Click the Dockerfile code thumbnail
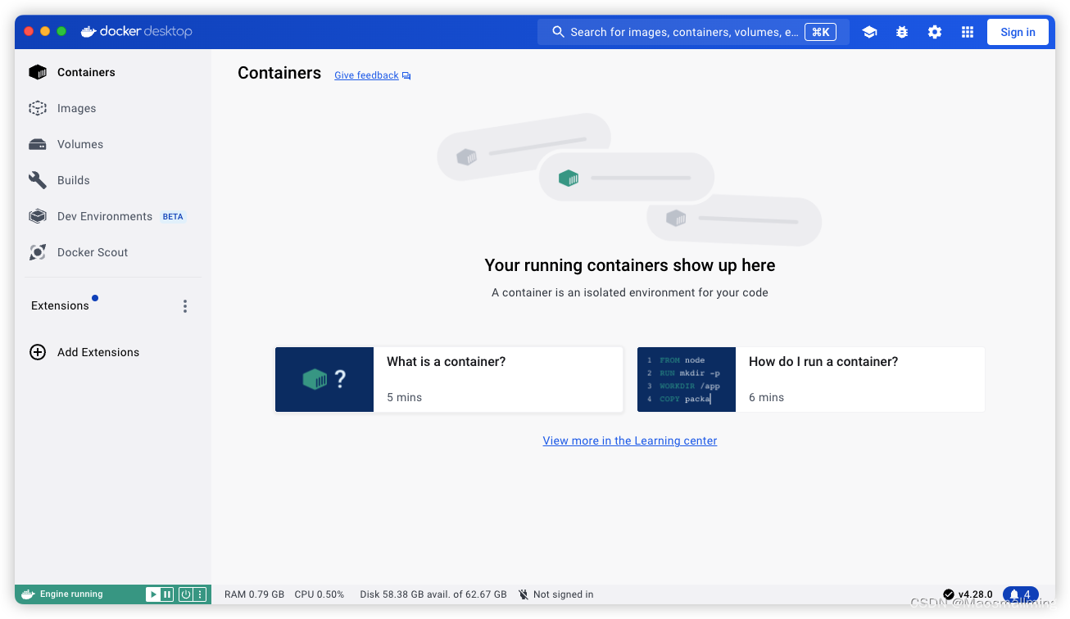The image size is (1070, 619). coord(687,379)
